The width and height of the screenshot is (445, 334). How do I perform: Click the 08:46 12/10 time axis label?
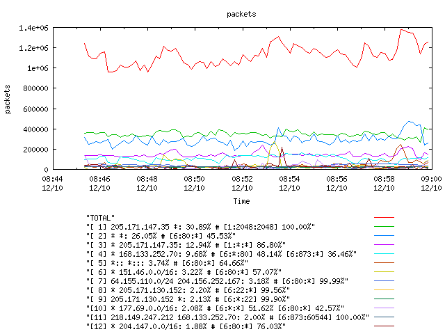99,184
